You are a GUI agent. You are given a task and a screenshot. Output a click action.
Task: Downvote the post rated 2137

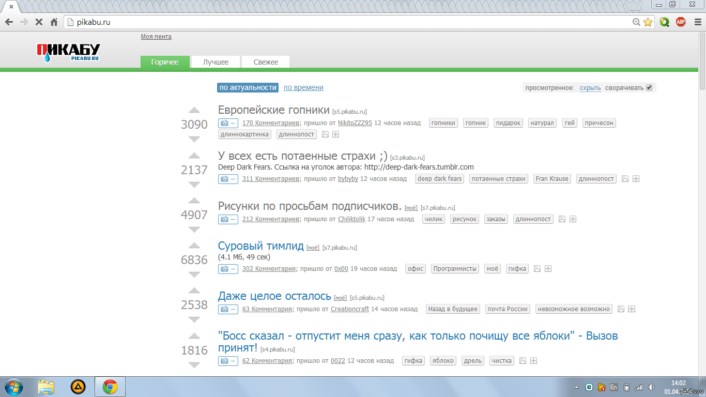tap(194, 185)
